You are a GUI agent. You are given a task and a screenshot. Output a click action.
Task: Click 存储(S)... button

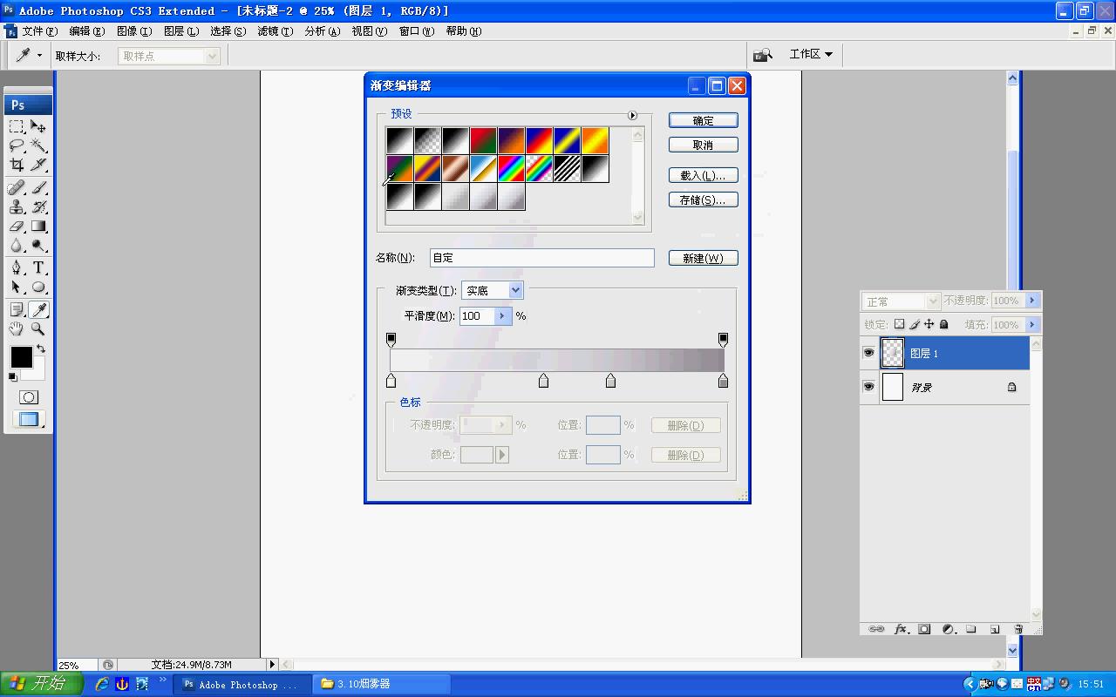pyautogui.click(x=704, y=200)
